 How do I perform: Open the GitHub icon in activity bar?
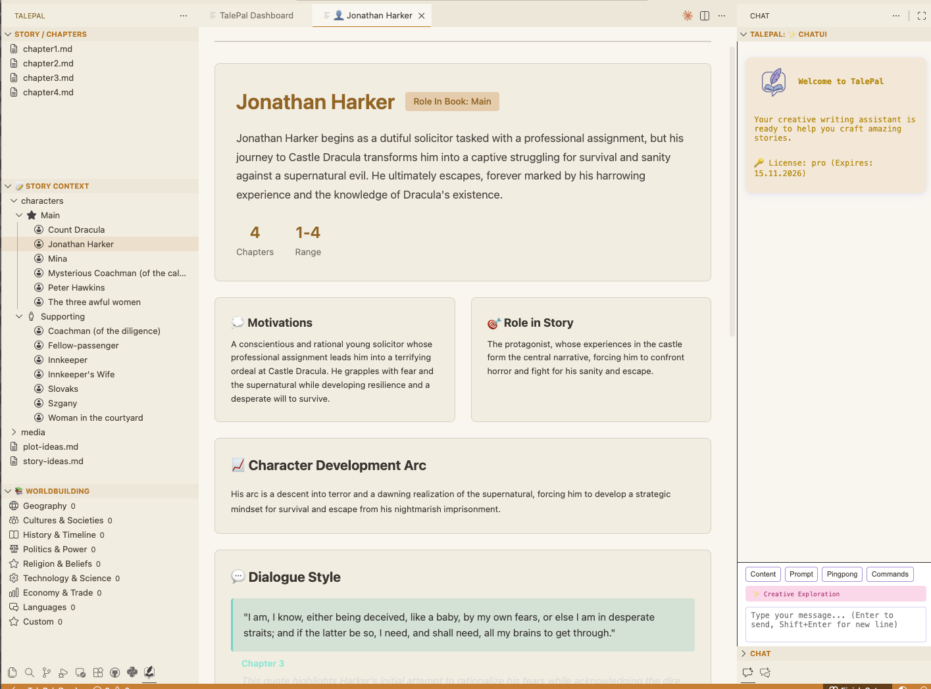coord(115,673)
